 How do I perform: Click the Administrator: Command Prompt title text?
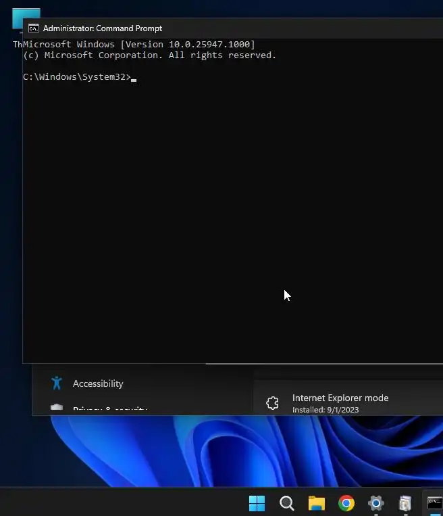pos(103,28)
